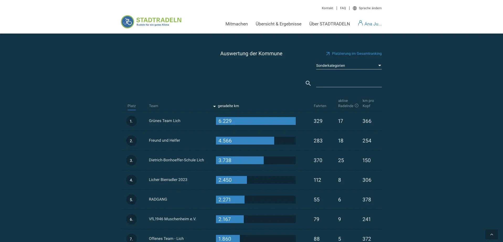Click the sort arrow beside geradelte km
This screenshot has height=242, width=503.
pos(214,106)
